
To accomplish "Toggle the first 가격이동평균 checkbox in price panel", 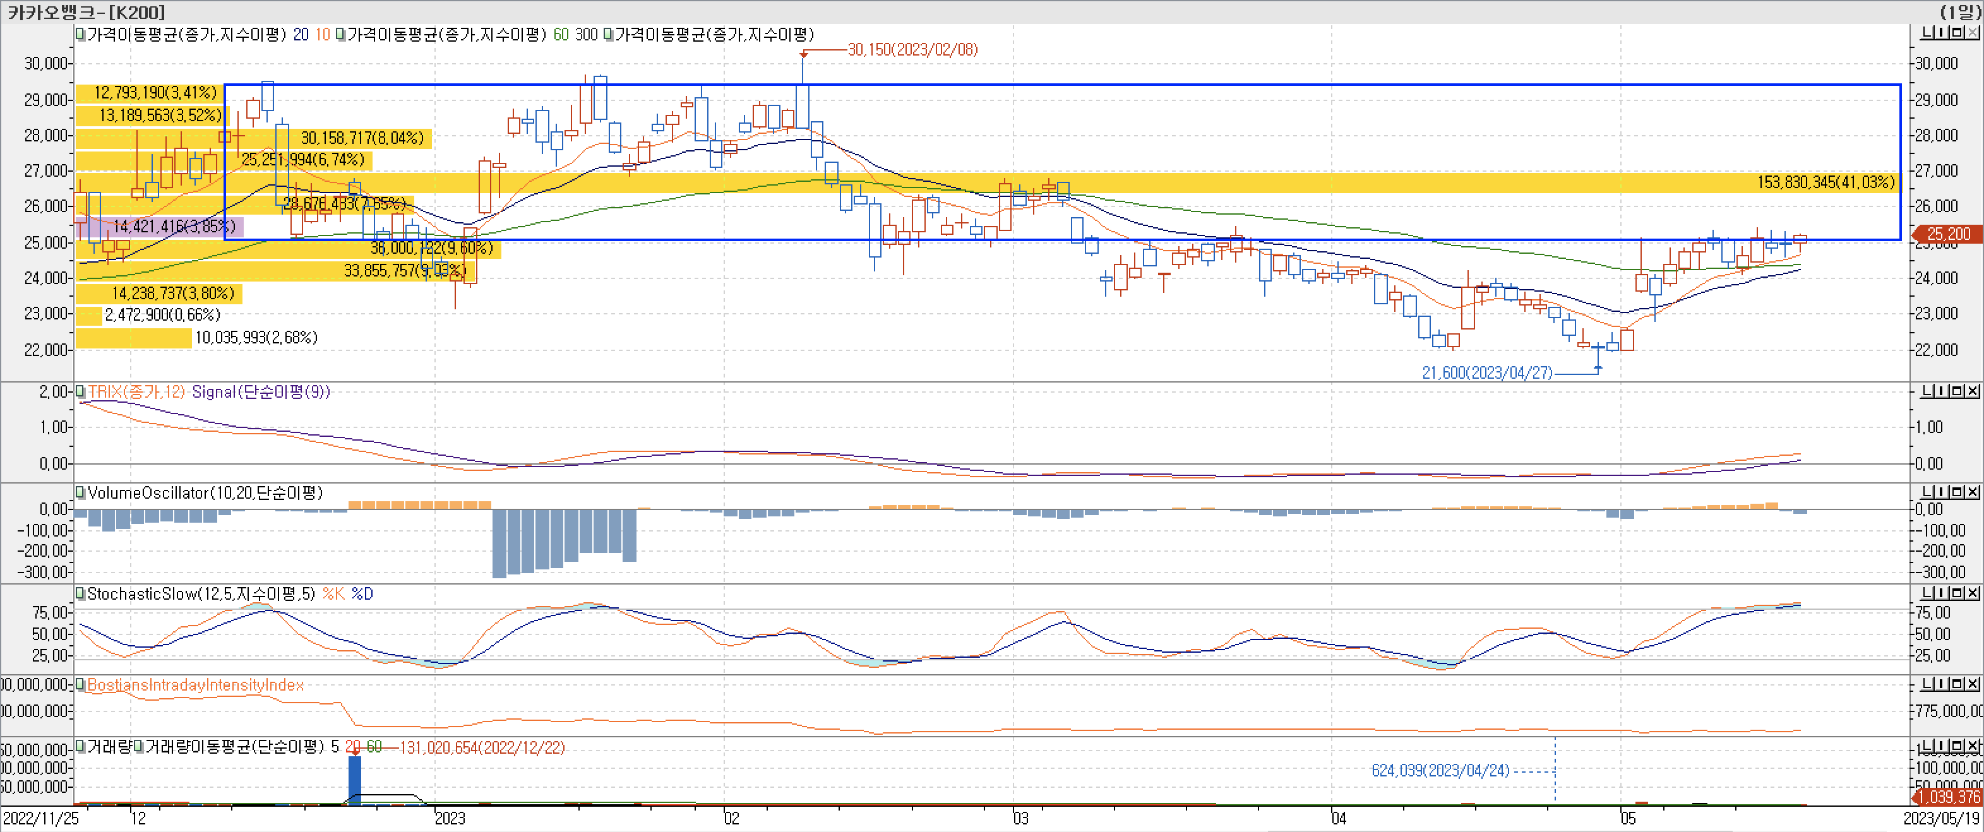I will pyautogui.click(x=80, y=35).
